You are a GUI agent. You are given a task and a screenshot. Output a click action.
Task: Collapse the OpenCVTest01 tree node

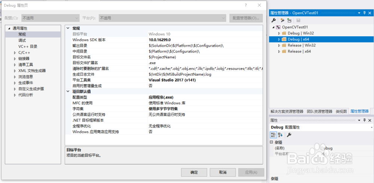pyautogui.click(x=273, y=27)
